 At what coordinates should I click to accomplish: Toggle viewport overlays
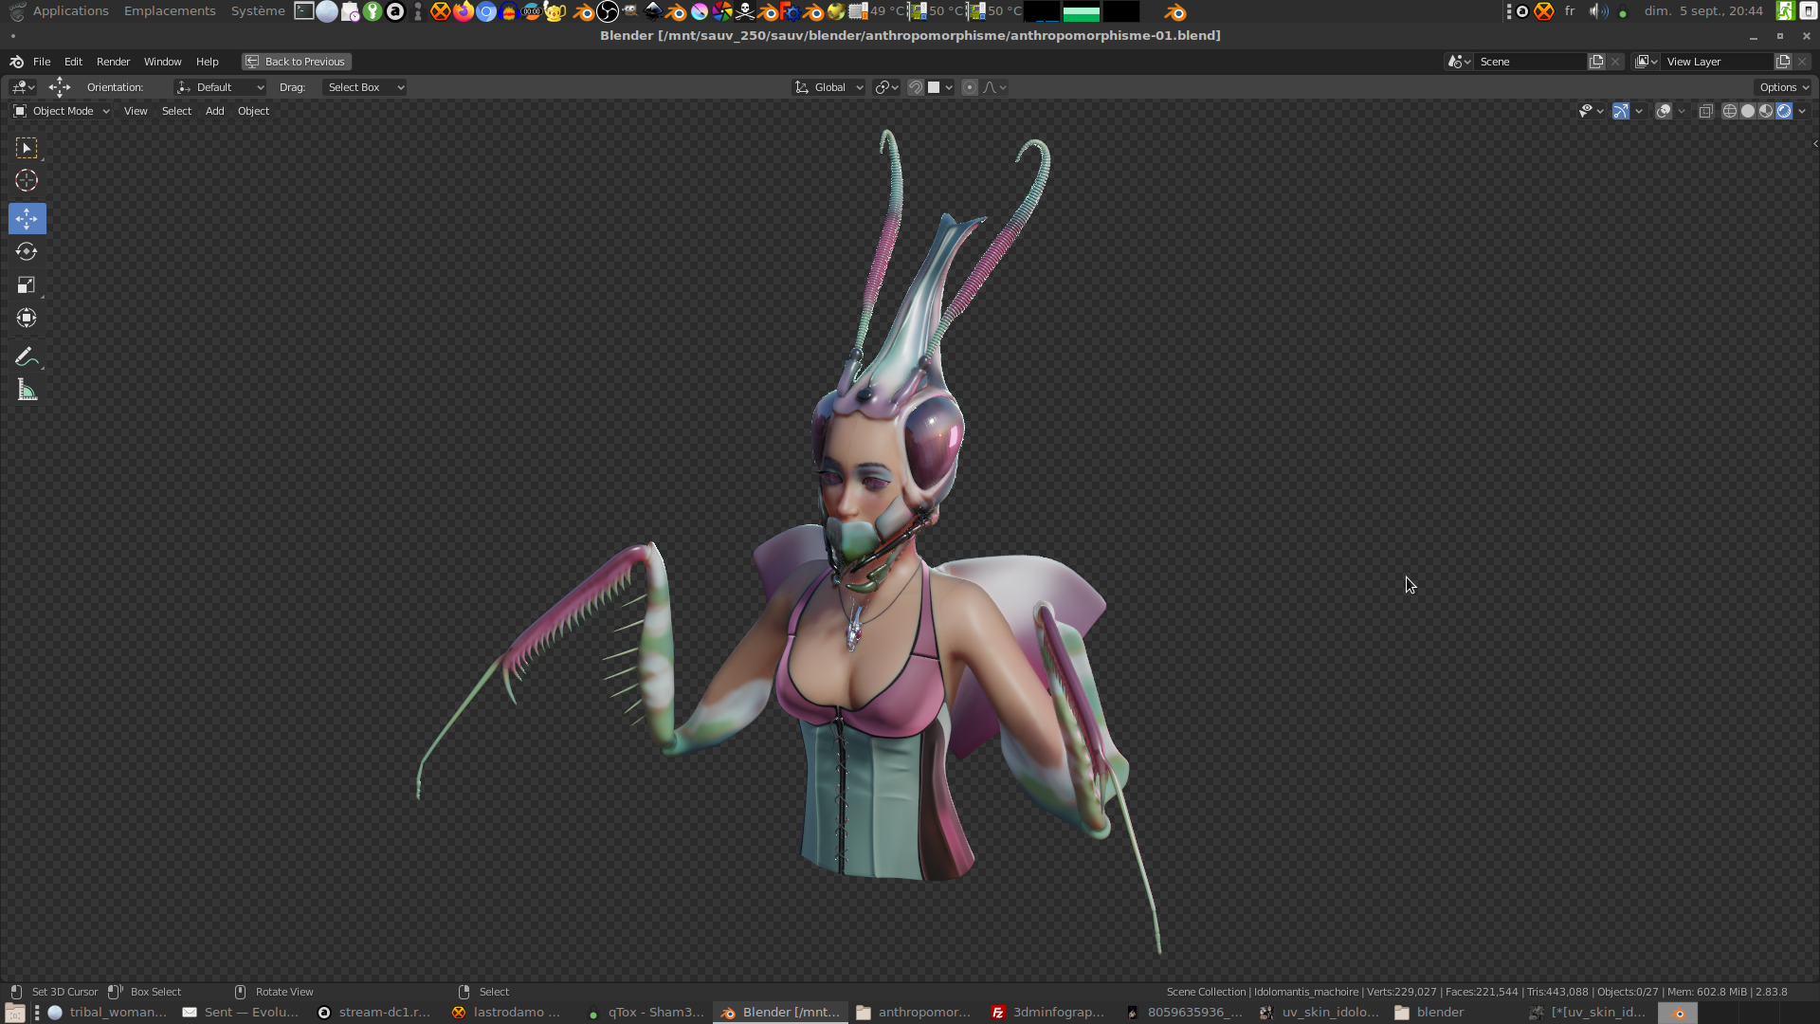click(x=1664, y=111)
